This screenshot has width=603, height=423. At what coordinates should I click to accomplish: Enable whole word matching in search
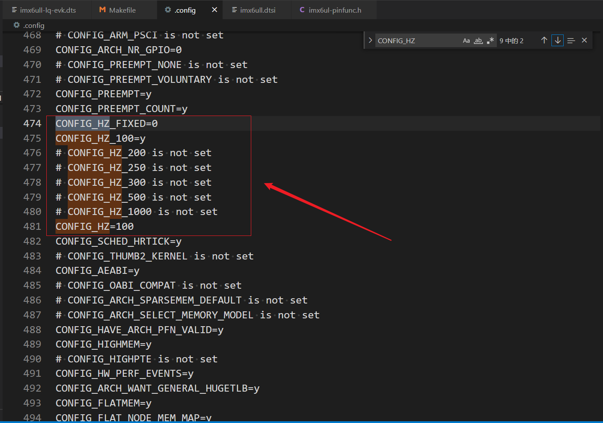(x=478, y=41)
